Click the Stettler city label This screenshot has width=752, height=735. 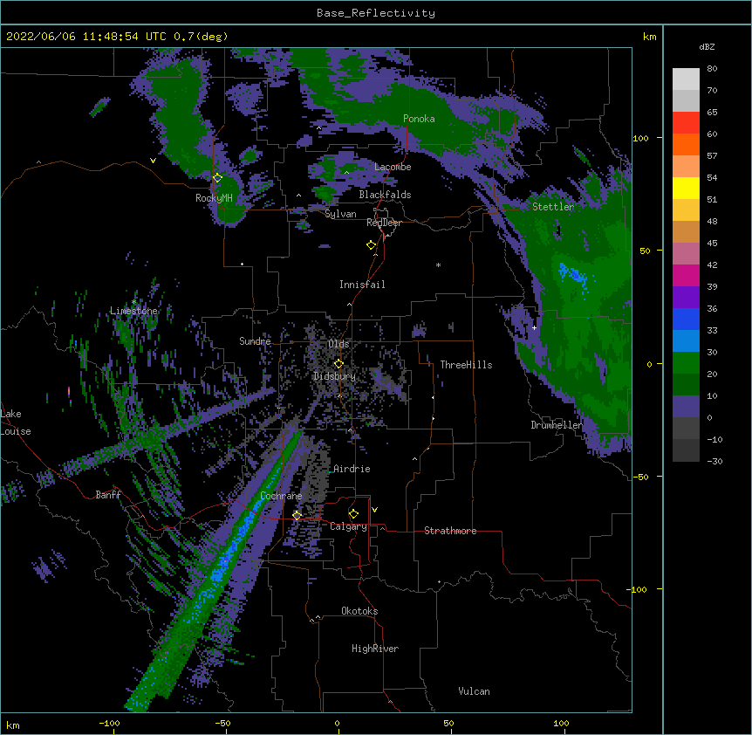pyautogui.click(x=553, y=207)
